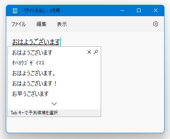This screenshot has height=139, width=170.
Task: Click the Tab キーで予測候補を選択 hint bar
Action: pos(54,113)
